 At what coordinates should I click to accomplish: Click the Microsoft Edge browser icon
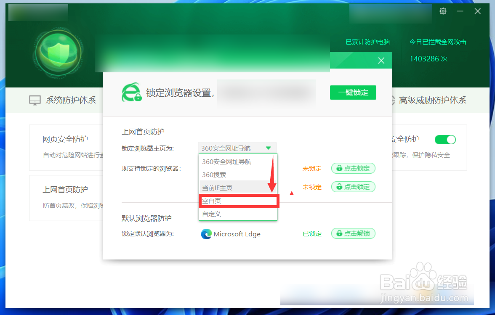click(206, 234)
